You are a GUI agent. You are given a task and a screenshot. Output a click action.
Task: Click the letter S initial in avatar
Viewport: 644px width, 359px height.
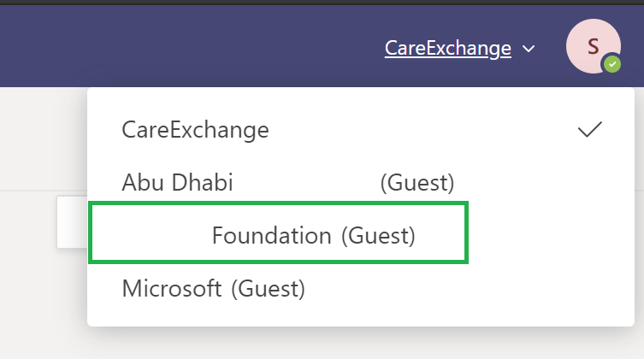tap(593, 46)
